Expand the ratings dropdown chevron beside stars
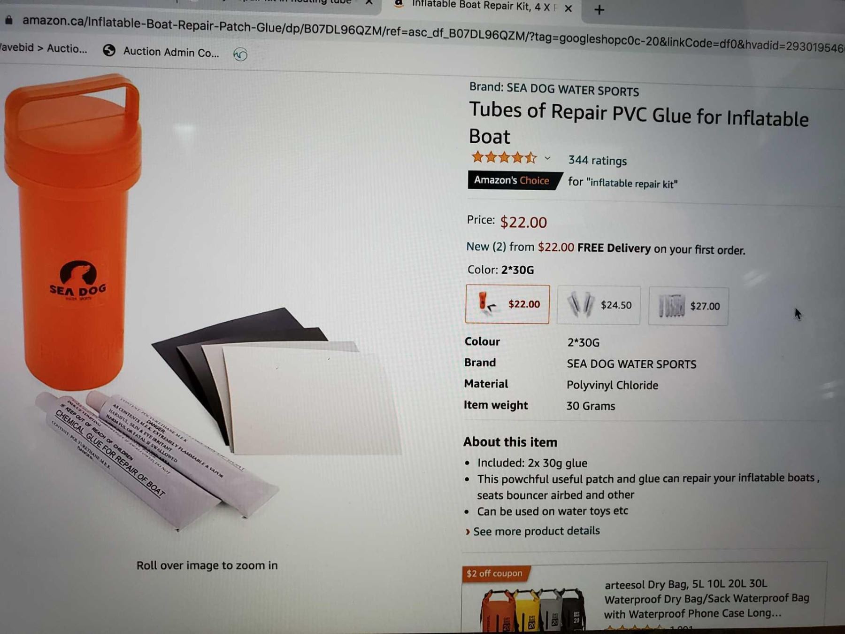This screenshot has width=845, height=634. [547, 158]
